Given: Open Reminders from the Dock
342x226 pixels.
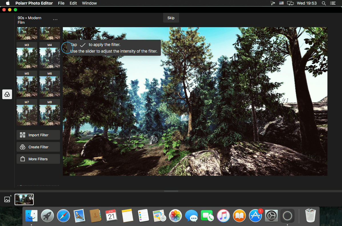Looking at the screenshot, I should point(143,216).
